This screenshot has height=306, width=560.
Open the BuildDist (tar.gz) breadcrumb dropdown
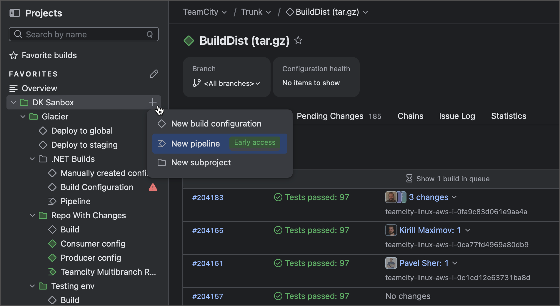pos(365,12)
